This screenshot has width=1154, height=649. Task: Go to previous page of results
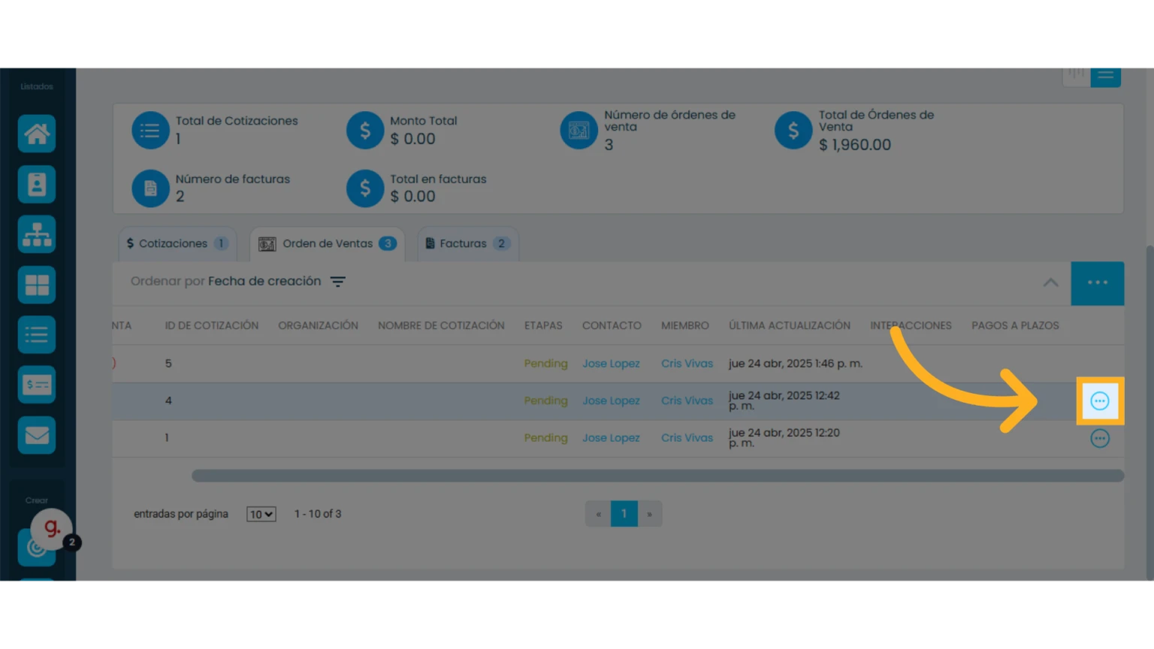pyautogui.click(x=598, y=514)
